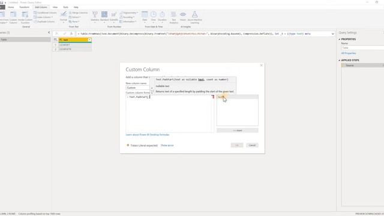Open the Time column tool

154,17
